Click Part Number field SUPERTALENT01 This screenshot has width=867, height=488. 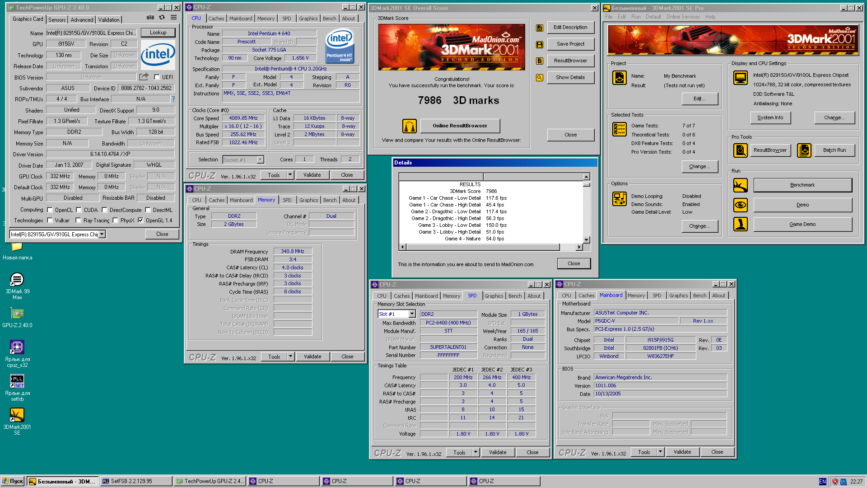click(448, 347)
